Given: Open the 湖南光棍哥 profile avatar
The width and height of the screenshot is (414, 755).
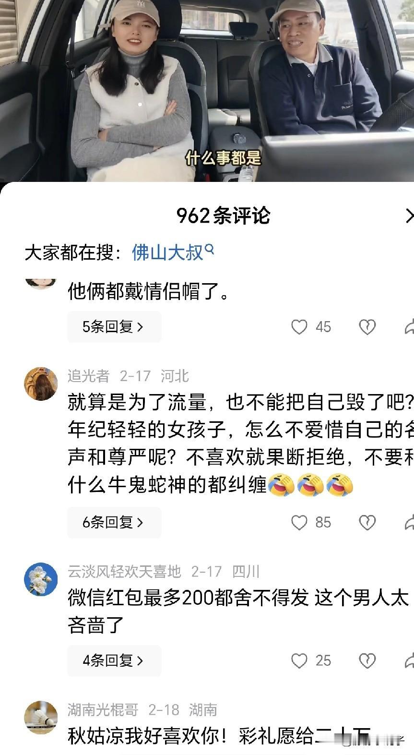Looking at the screenshot, I should tap(41, 717).
